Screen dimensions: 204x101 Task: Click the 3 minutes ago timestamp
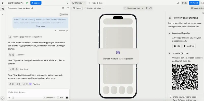pos(63,31)
